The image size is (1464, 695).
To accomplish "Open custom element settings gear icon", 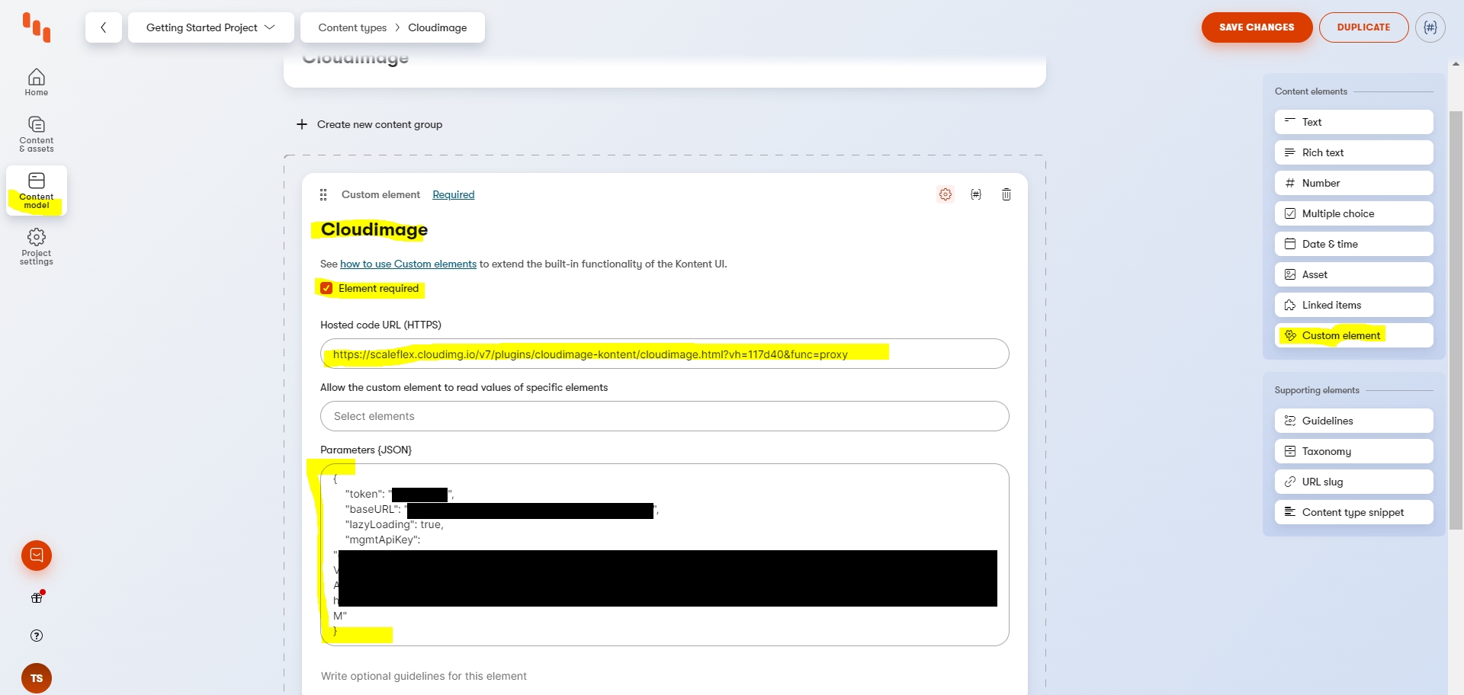I will point(945,194).
